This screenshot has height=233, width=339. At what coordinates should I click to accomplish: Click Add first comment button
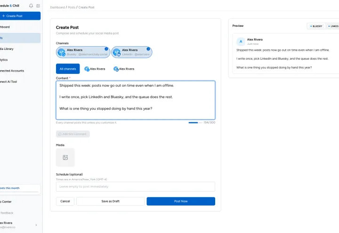coord(73,134)
